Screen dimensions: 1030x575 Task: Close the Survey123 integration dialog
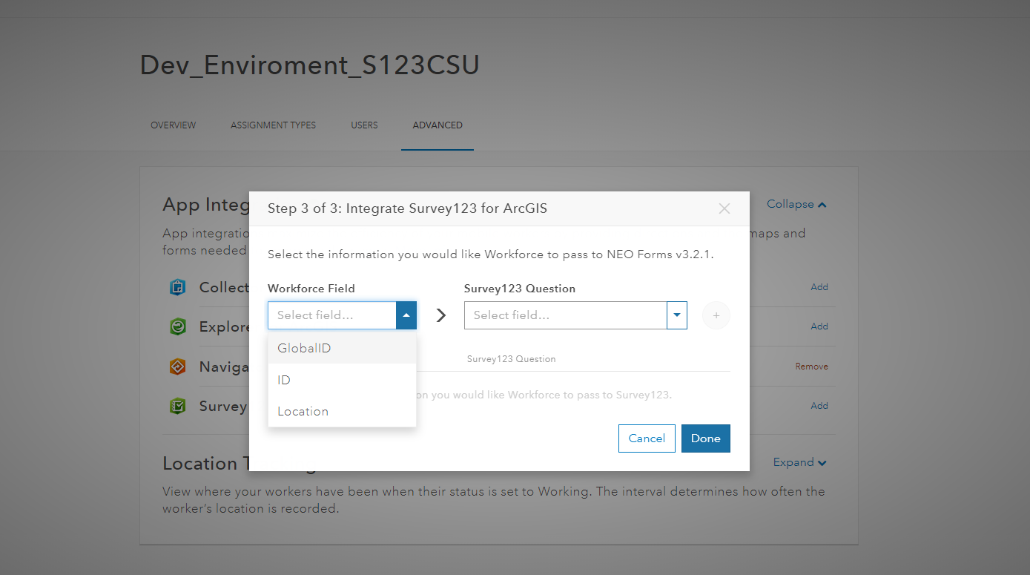(724, 208)
